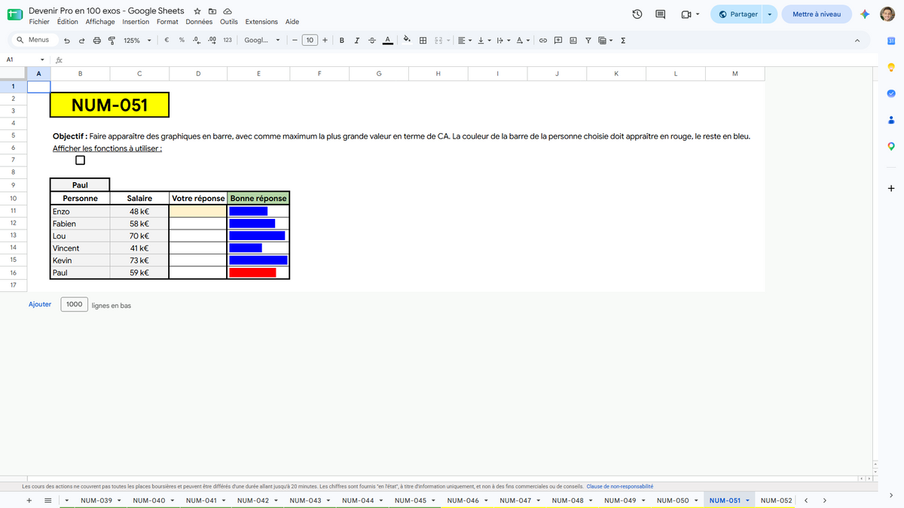This screenshot has height=508, width=904.
Task: Open the number format 123 menu
Action: coord(228,41)
